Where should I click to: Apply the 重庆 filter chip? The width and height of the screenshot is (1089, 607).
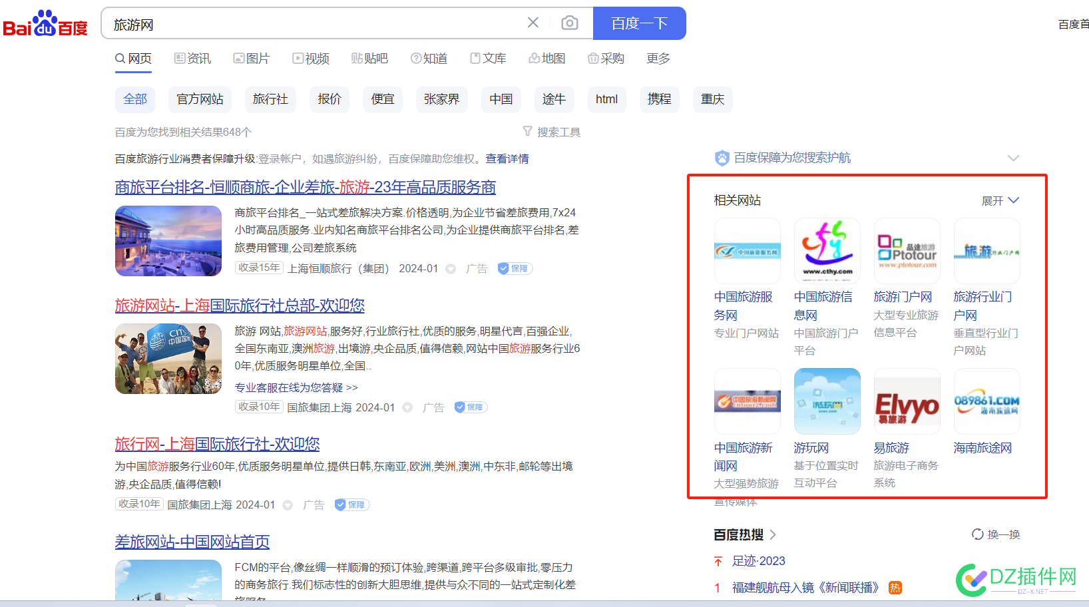tap(713, 99)
